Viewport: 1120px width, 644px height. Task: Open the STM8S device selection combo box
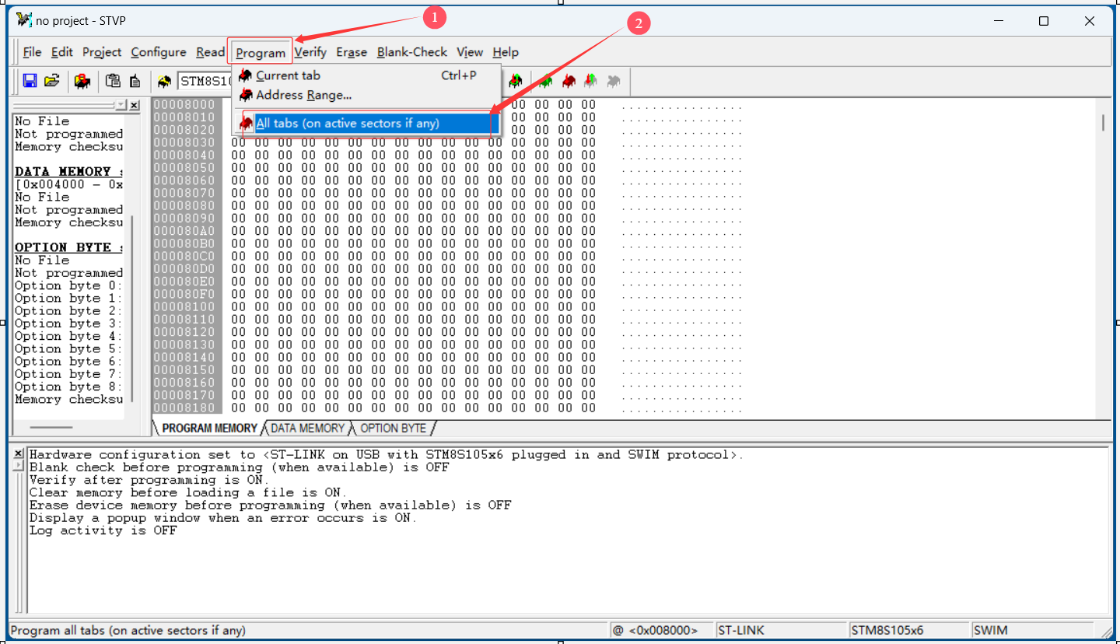(206, 81)
